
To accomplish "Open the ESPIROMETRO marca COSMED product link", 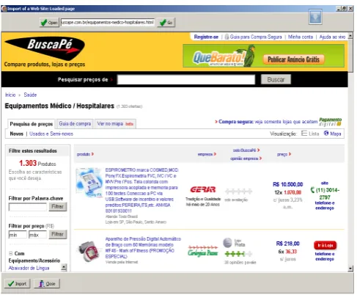I will (x=142, y=190).
